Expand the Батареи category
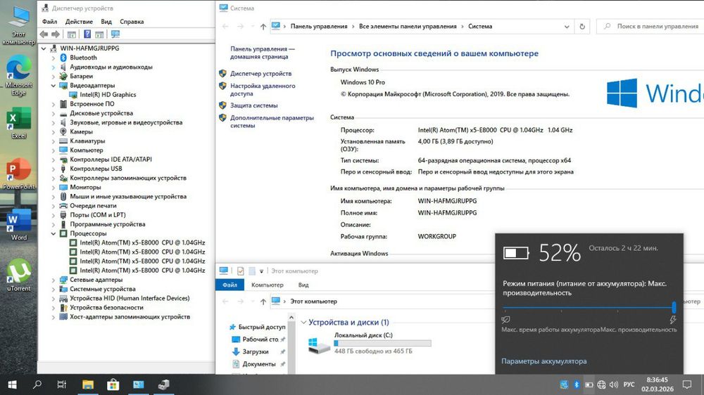 pos(54,76)
